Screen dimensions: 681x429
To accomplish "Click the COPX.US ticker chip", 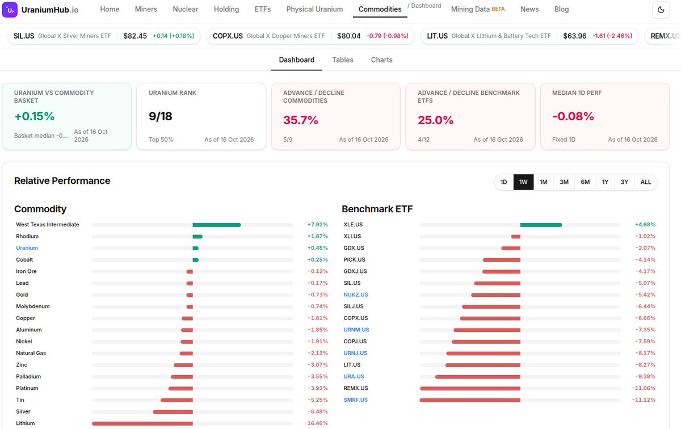I will (310, 36).
